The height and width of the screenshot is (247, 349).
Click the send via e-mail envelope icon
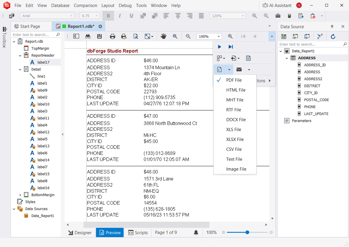(239, 69)
